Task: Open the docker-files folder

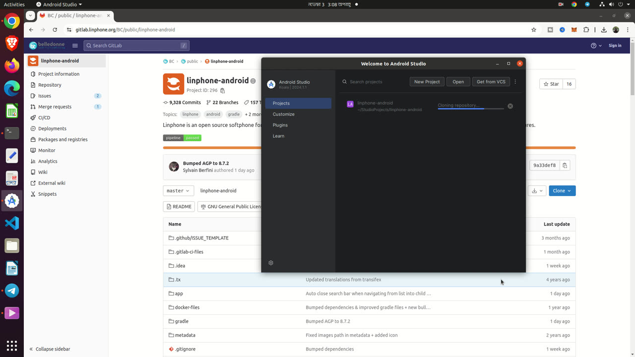Action: click(187, 307)
